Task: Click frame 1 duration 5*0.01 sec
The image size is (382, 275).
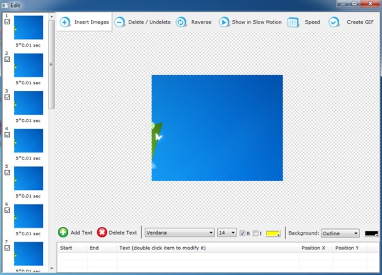Action: (29, 45)
